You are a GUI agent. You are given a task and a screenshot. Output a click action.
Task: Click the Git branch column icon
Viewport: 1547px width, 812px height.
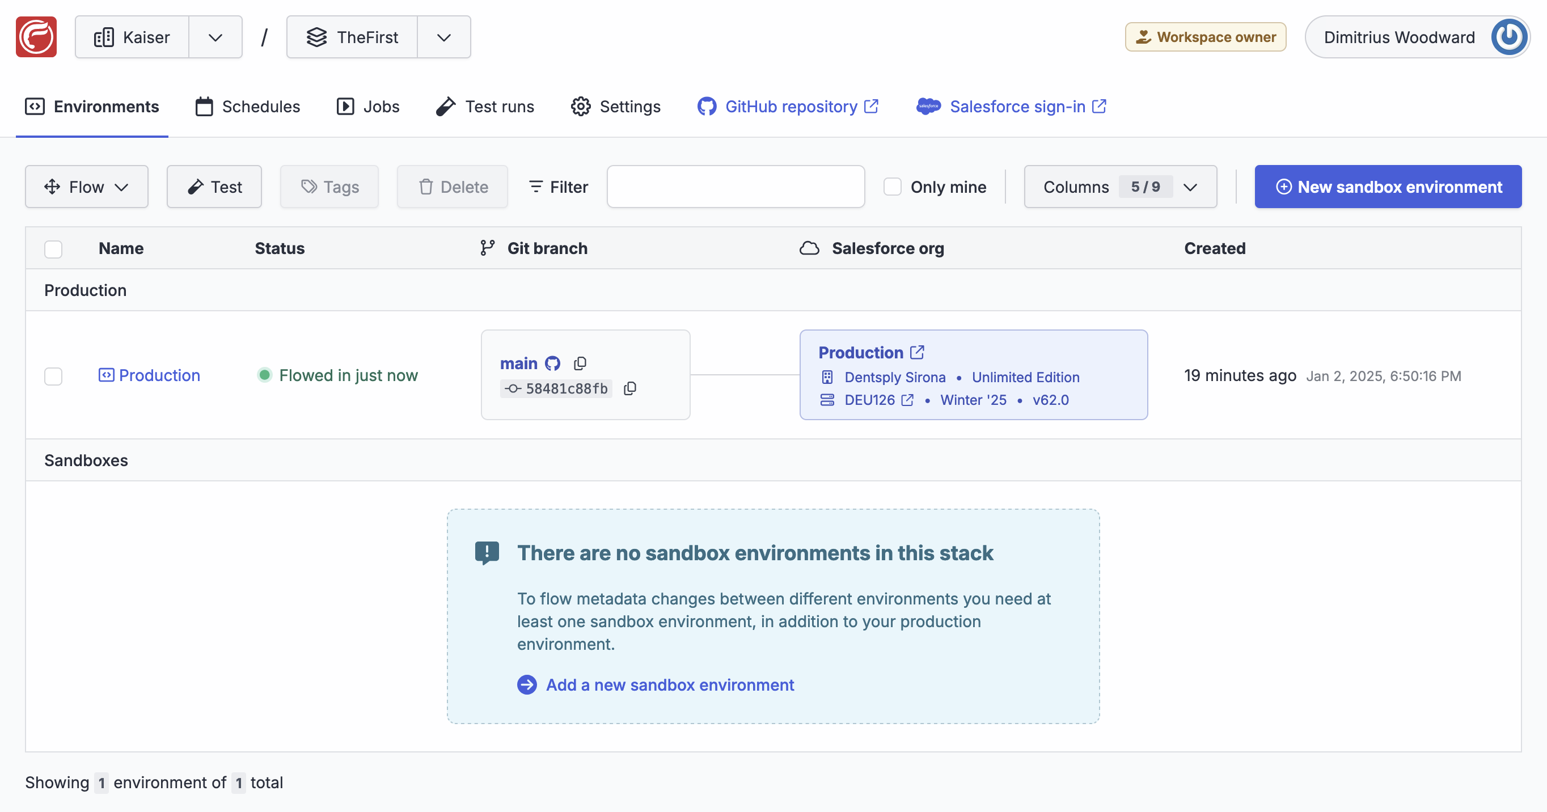(488, 248)
